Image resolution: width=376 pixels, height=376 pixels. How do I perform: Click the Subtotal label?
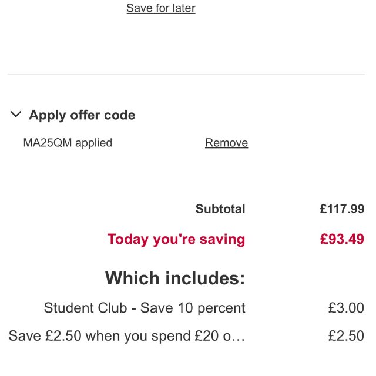click(220, 209)
